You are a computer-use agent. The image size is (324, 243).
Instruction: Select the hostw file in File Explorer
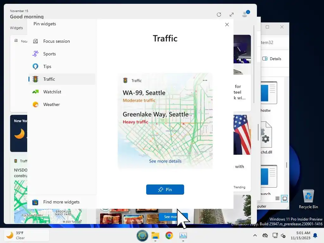[x=269, y=97]
